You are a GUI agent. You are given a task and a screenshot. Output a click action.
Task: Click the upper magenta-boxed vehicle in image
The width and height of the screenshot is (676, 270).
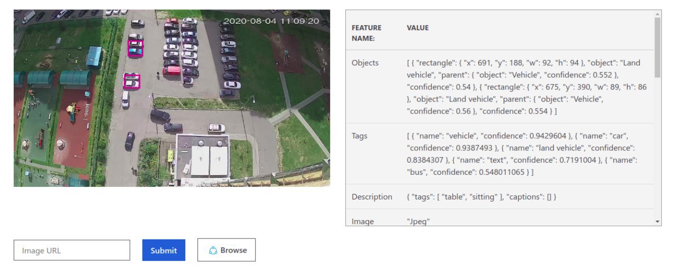click(135, 48)
